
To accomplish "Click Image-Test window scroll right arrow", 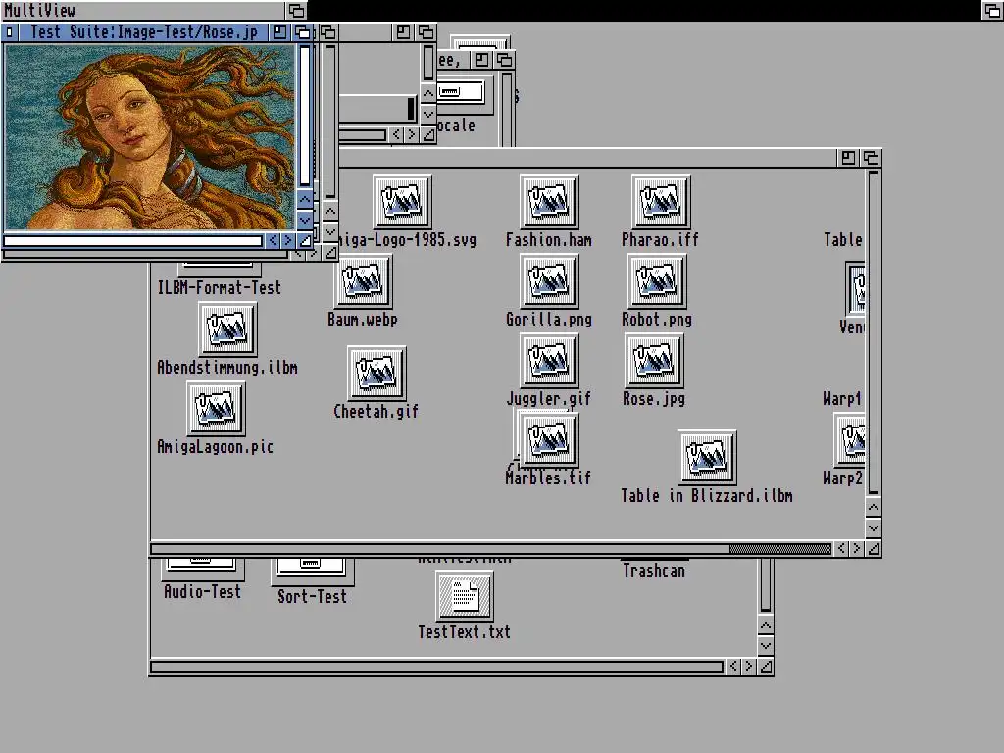I will [x=857, y=549].
